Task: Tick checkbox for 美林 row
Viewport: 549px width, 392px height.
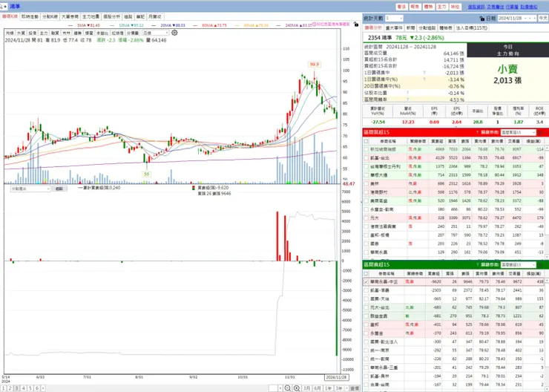Action: click(366, 183)
